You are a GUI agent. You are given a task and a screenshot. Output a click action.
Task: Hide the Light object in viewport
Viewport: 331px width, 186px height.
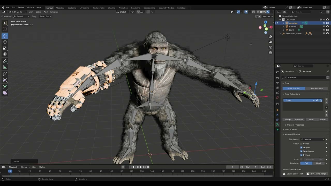324,30
